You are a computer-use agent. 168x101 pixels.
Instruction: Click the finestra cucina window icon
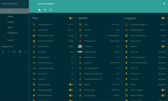(x=126, y=41)
